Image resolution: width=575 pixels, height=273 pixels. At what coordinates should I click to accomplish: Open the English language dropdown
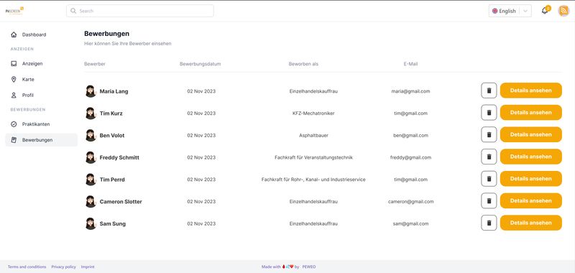pos(510,11)
